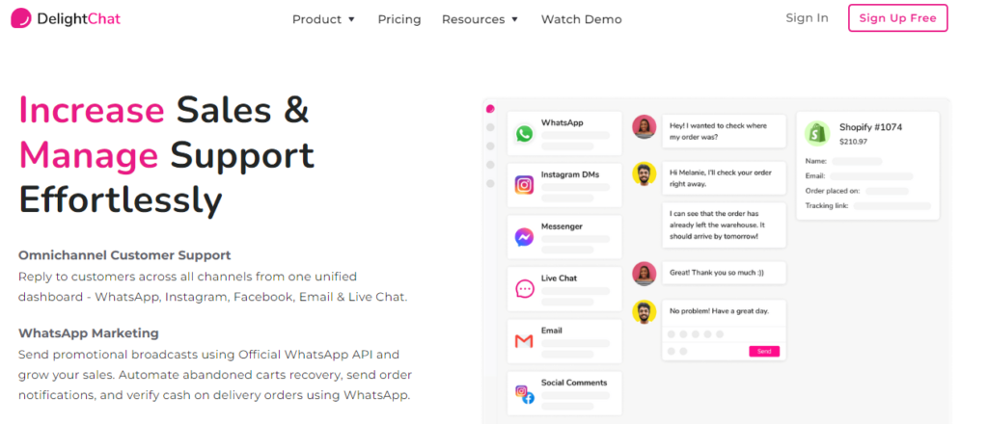Viewport: 988px width, 424px height.
Task: Click the 'Manage' pink headline word
Action: coord(89,155)
